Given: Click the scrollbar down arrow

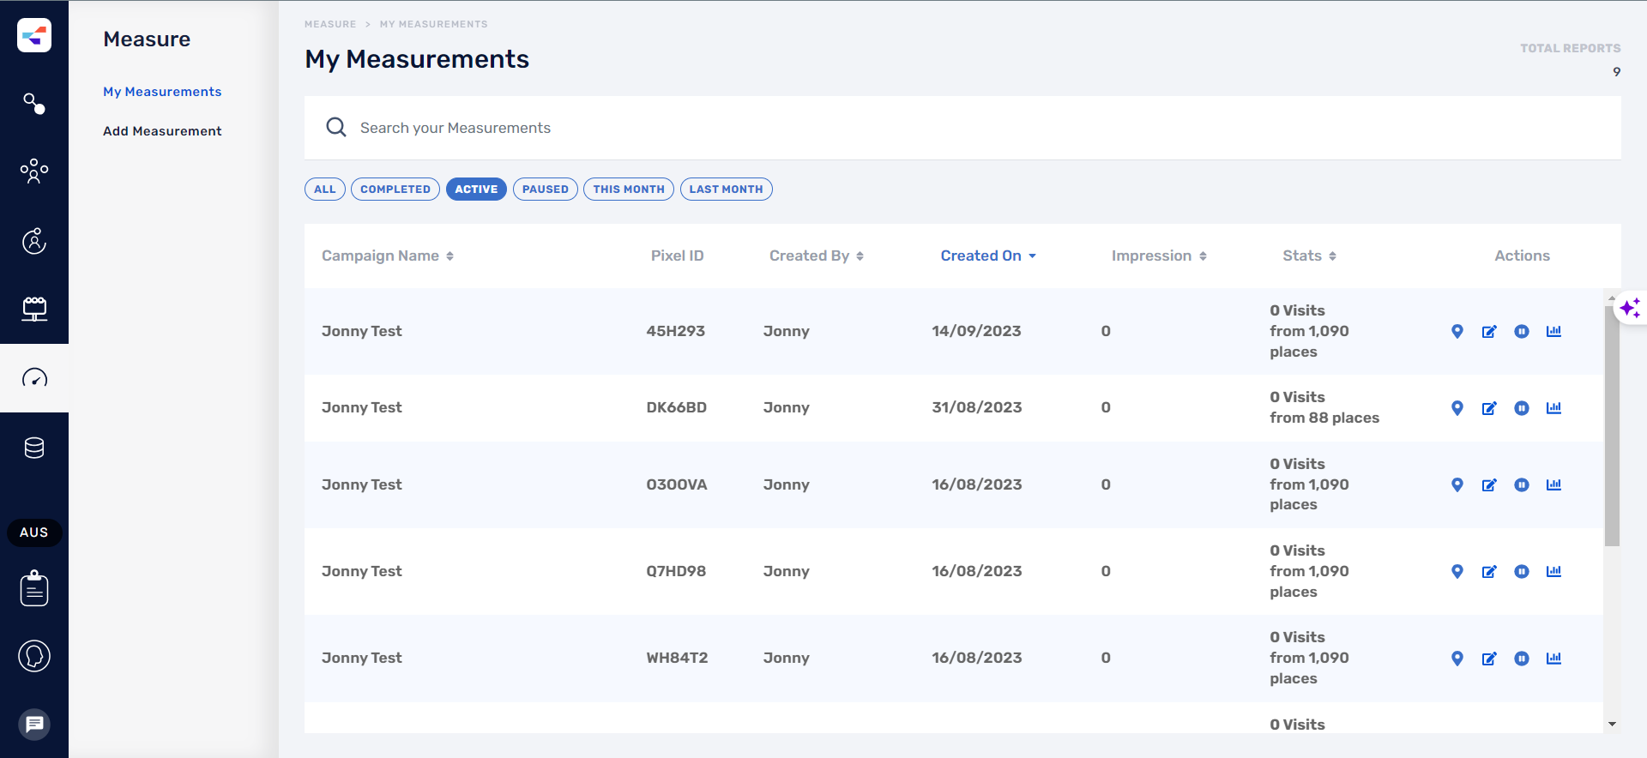Looking at the screenshot, I should [1612, 725].
